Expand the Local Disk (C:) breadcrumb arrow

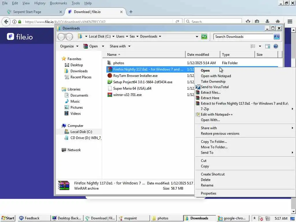[113, 36]
